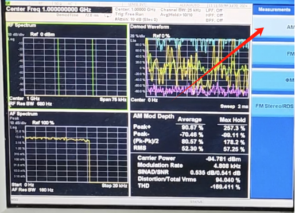Select the AF Spectrum window
Screen dimensions: 295x213
pos(69,153)
